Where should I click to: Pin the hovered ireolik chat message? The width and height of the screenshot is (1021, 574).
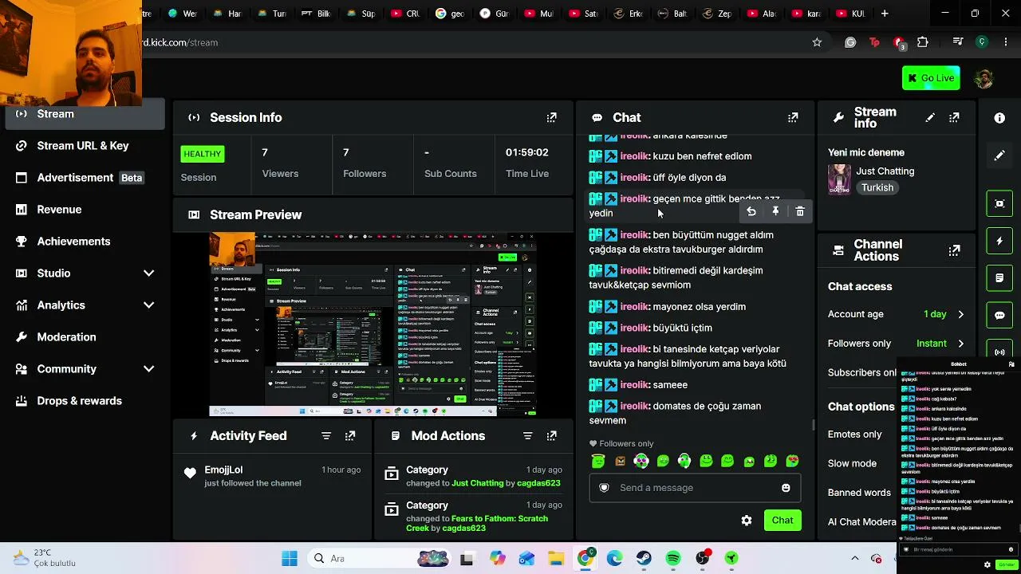tap(775, 211)
